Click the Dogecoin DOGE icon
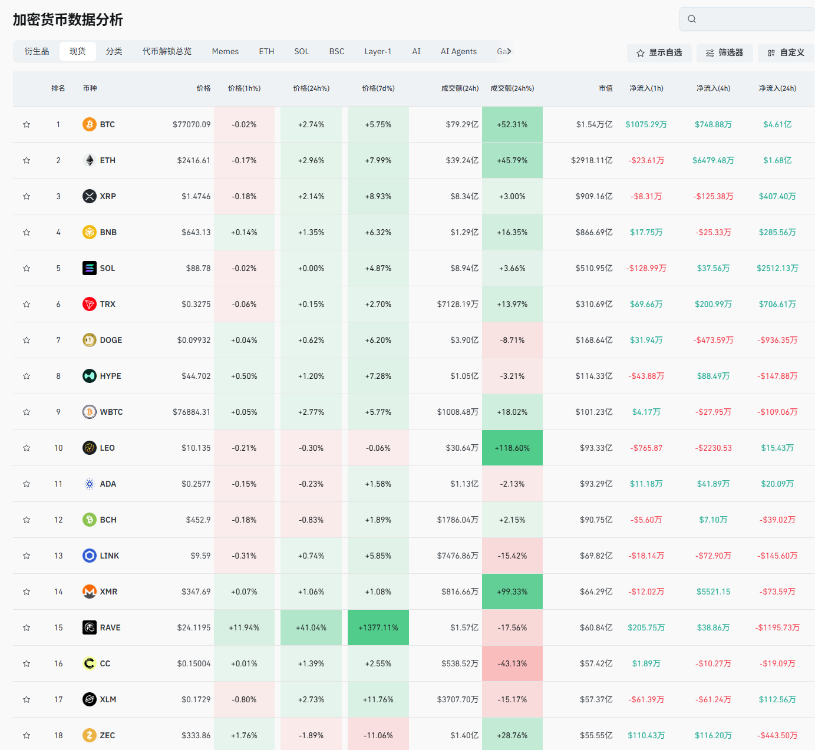 click(90, 340)
